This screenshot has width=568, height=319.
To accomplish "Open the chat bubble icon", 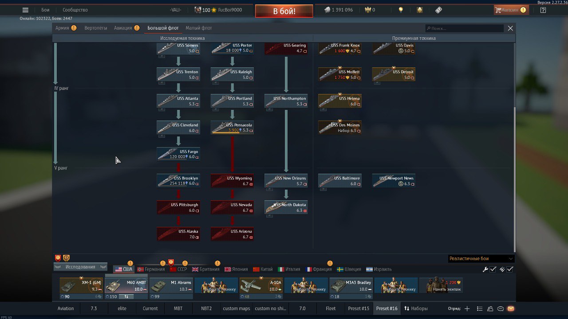I will tap(501, 308).
